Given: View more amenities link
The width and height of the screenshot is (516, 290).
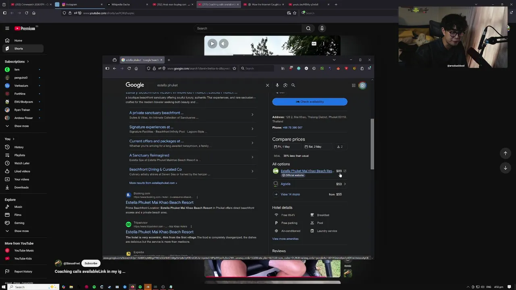Looking at the screenshot, I should click(285, 239).
